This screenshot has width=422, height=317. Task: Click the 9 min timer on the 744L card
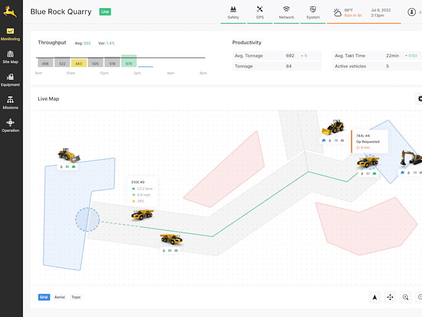[x=363, y=147]
